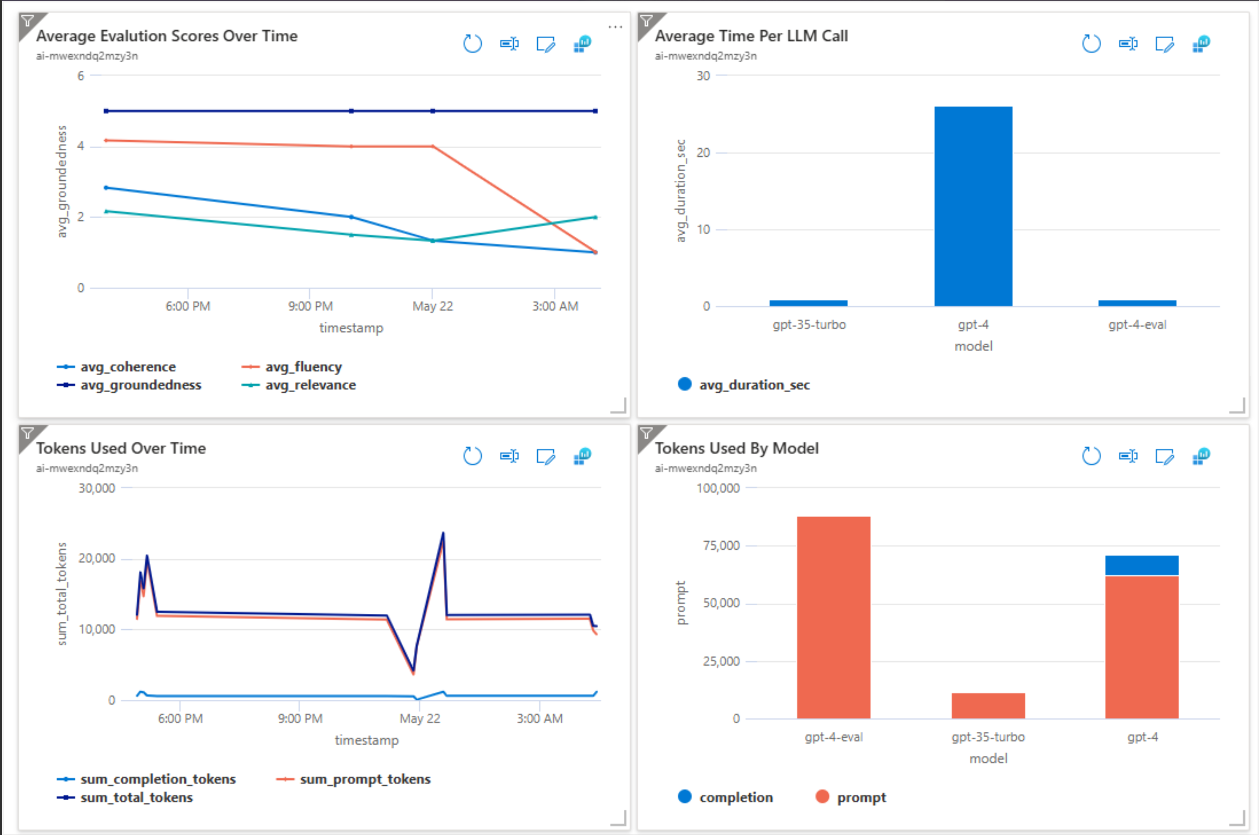Click resize handle of Average Time Per LLM tile

pyautogui.click(x=1237, y=405)
